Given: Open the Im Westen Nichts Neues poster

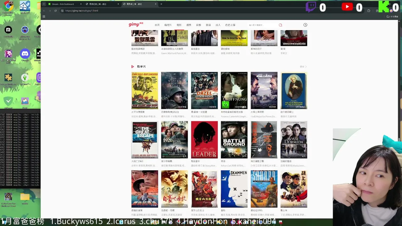Looking at the screenshot, I should click(x=175, y=90).
